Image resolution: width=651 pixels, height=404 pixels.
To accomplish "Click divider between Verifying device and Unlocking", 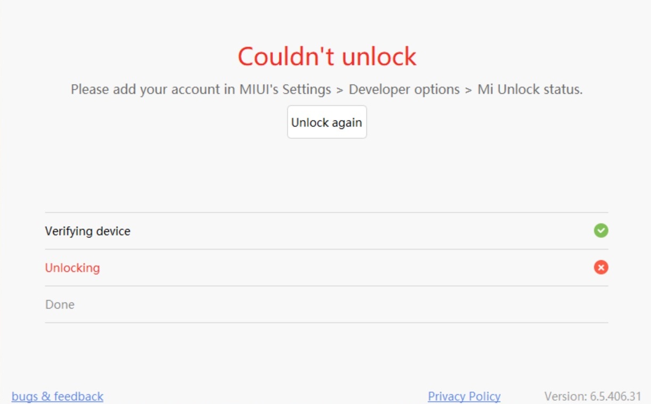I will tap(326, 249).
